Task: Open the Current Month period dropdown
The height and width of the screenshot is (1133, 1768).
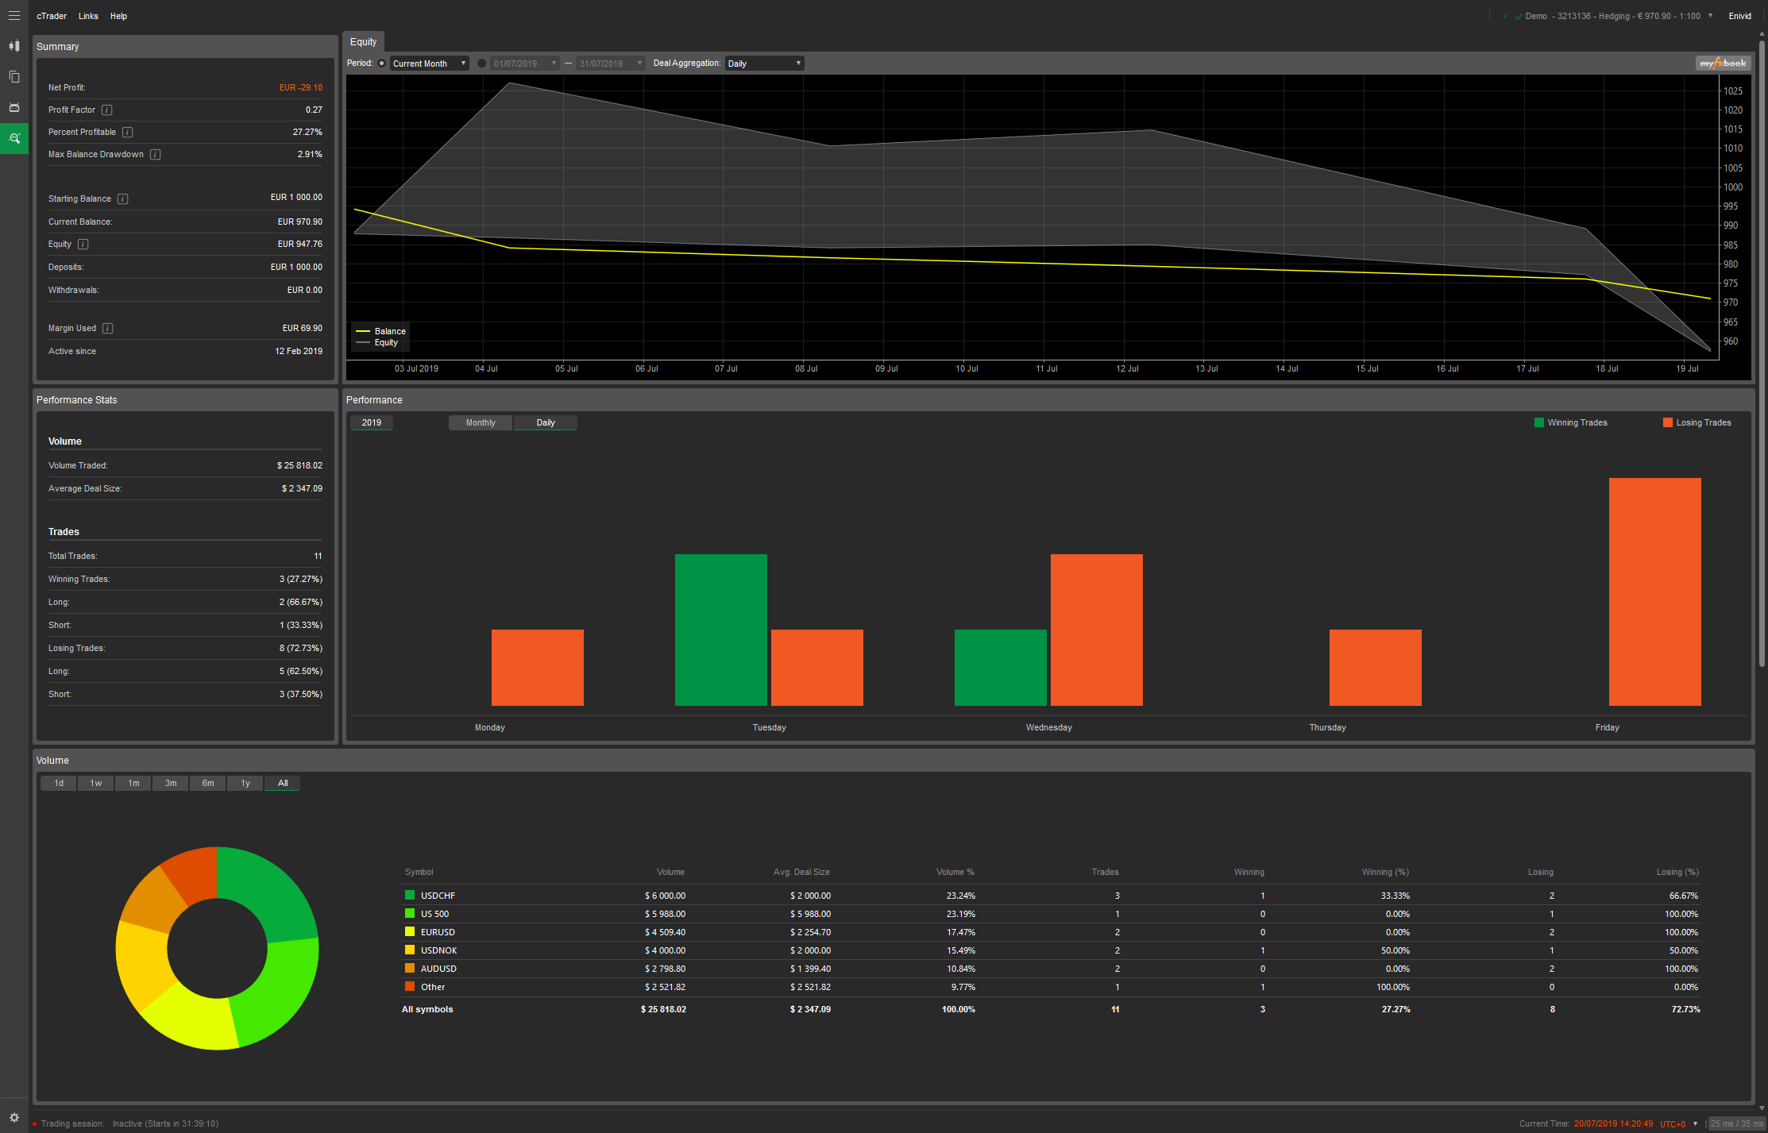Action: point(430,64)
